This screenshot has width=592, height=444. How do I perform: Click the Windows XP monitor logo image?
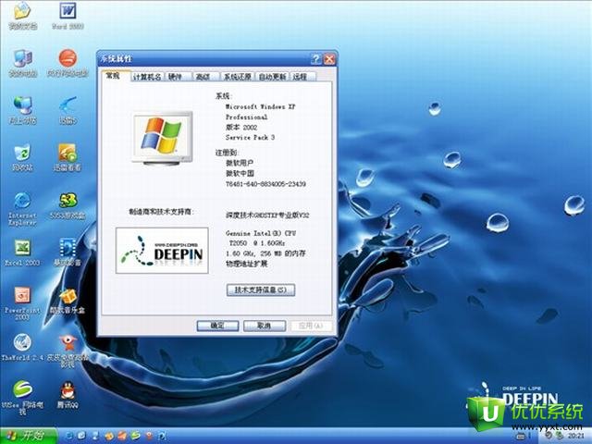(163, 138)
